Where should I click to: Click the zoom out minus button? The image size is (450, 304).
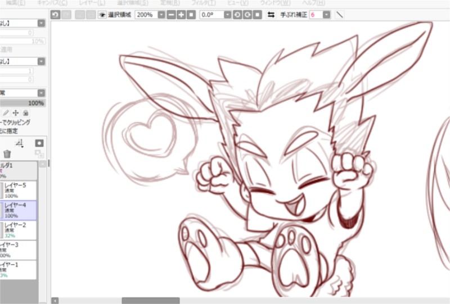tap(172, 15)
